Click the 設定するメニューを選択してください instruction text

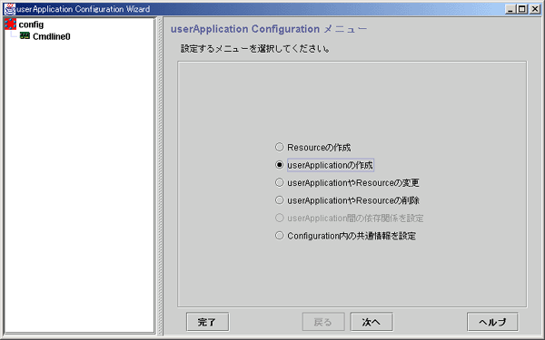[x=255, y=49]
